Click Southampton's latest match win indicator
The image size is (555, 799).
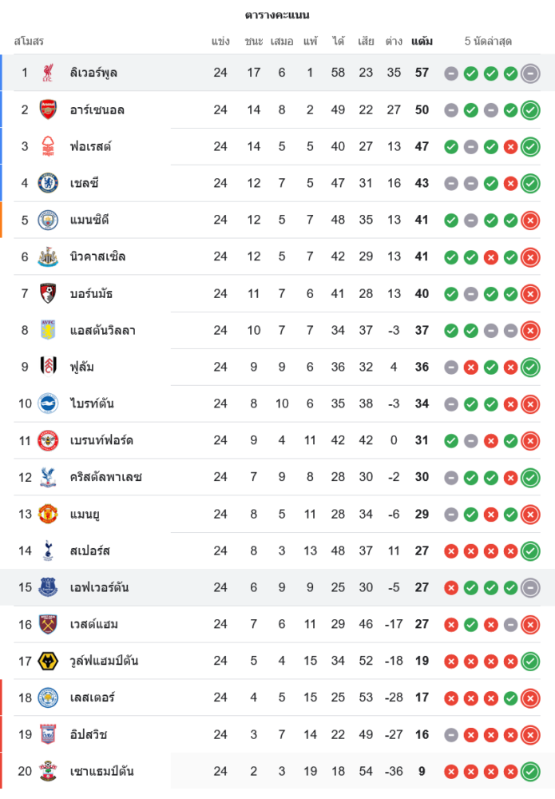[530, 772]
